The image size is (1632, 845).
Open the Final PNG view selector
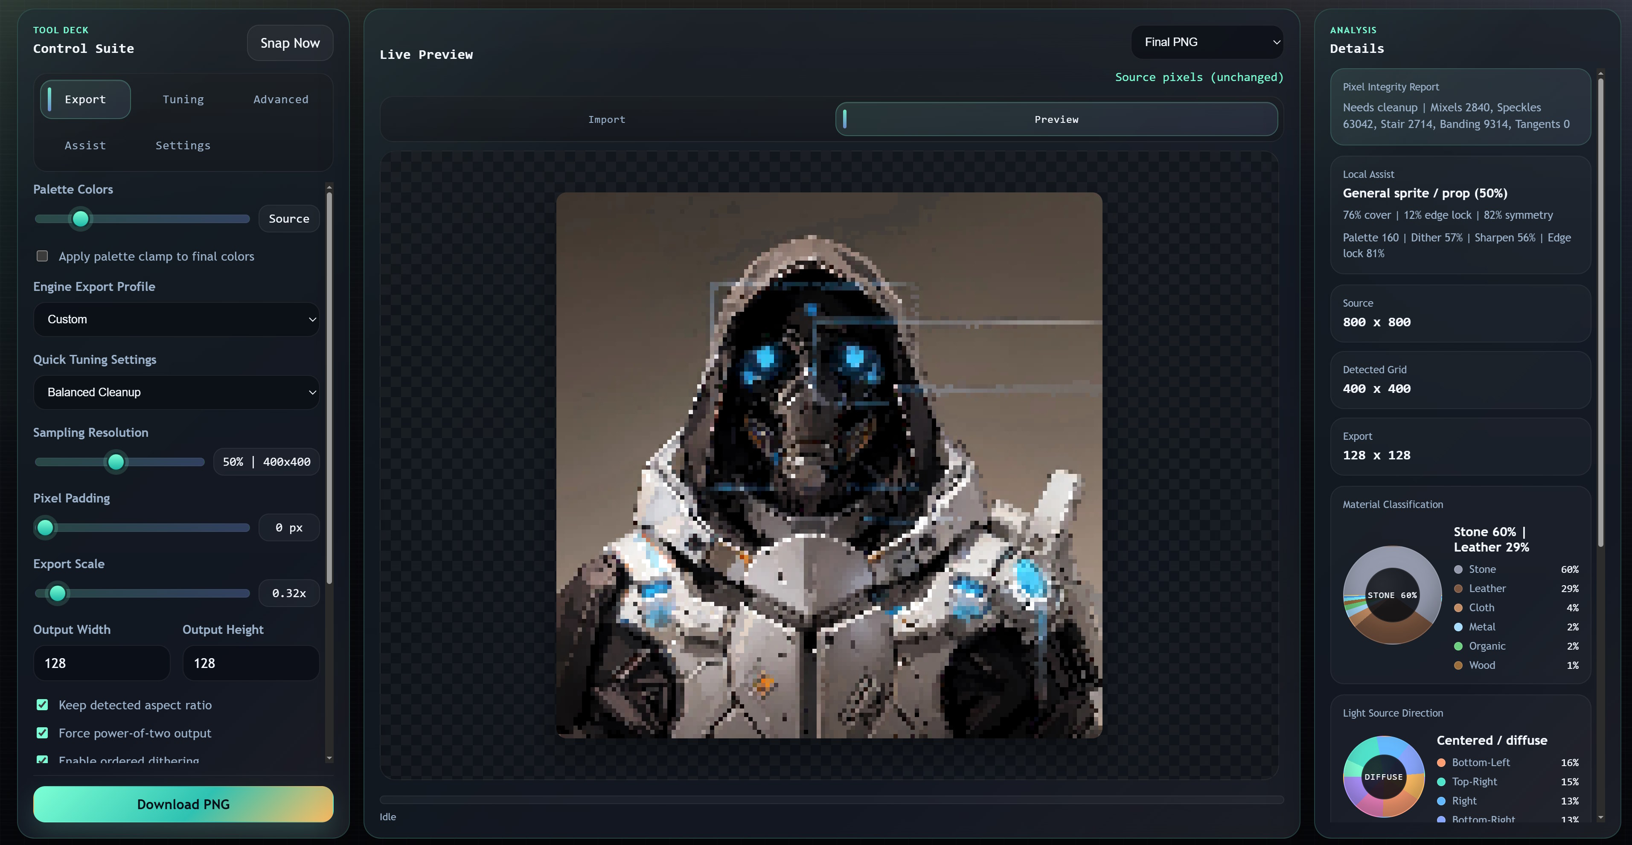1206,42
